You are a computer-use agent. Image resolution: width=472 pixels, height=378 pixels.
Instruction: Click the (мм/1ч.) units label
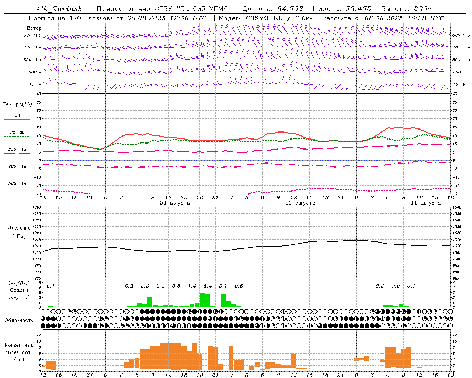tap(19, 297)
